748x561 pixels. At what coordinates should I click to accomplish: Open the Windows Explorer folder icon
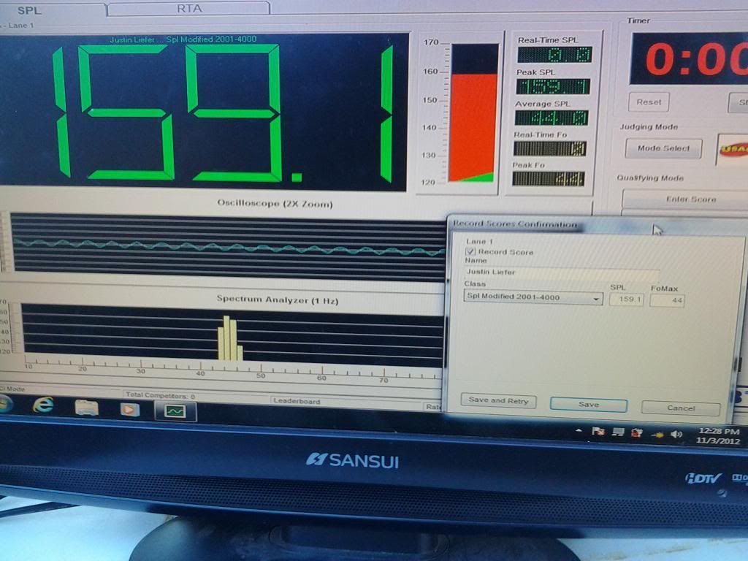click(86, 408)
